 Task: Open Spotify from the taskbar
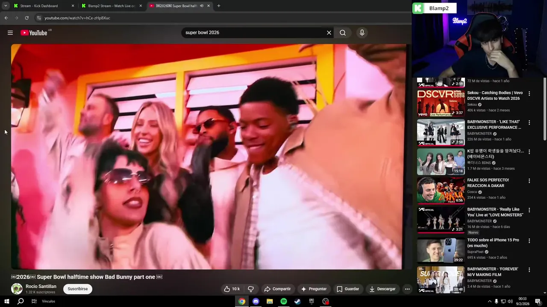tap(284, 301)
